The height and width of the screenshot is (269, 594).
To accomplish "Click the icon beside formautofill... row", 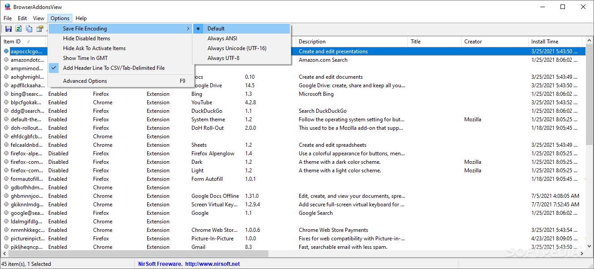I will [6, 179].
